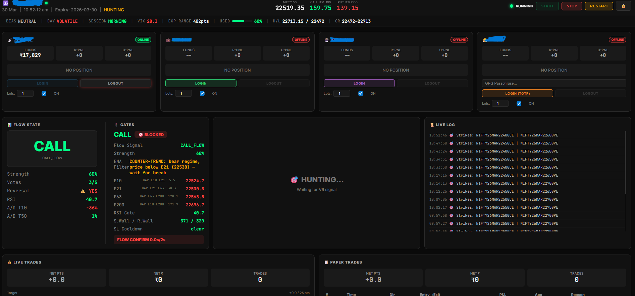
Task: Click the USED 60% progress bar
Action: 242,21
